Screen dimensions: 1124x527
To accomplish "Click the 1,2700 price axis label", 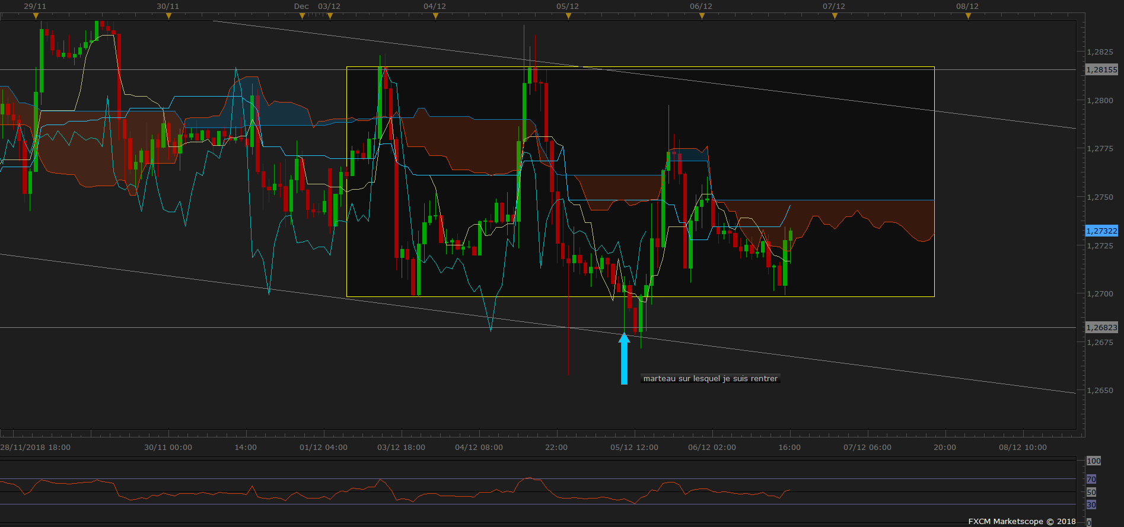I will click(1100, 294).
